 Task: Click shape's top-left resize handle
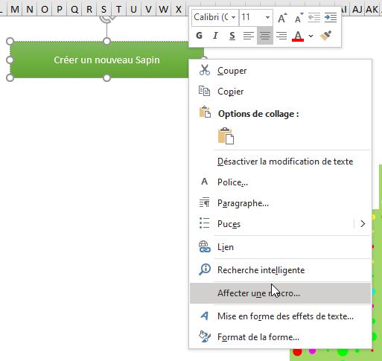[x=10, y=41]
